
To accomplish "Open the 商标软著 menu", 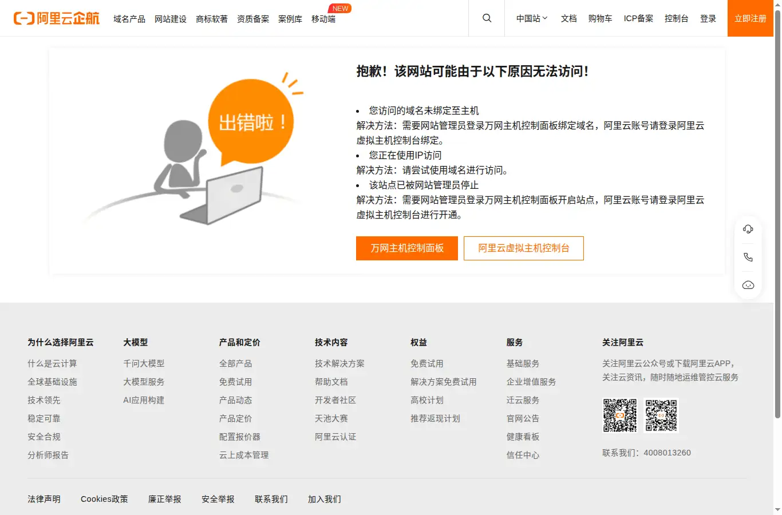I will (x=212, y=19).
